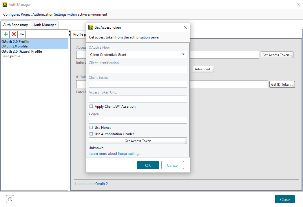Click the Get Access Token dialog icon
Screen dimensions: 303x207
[x=90, y=27]
